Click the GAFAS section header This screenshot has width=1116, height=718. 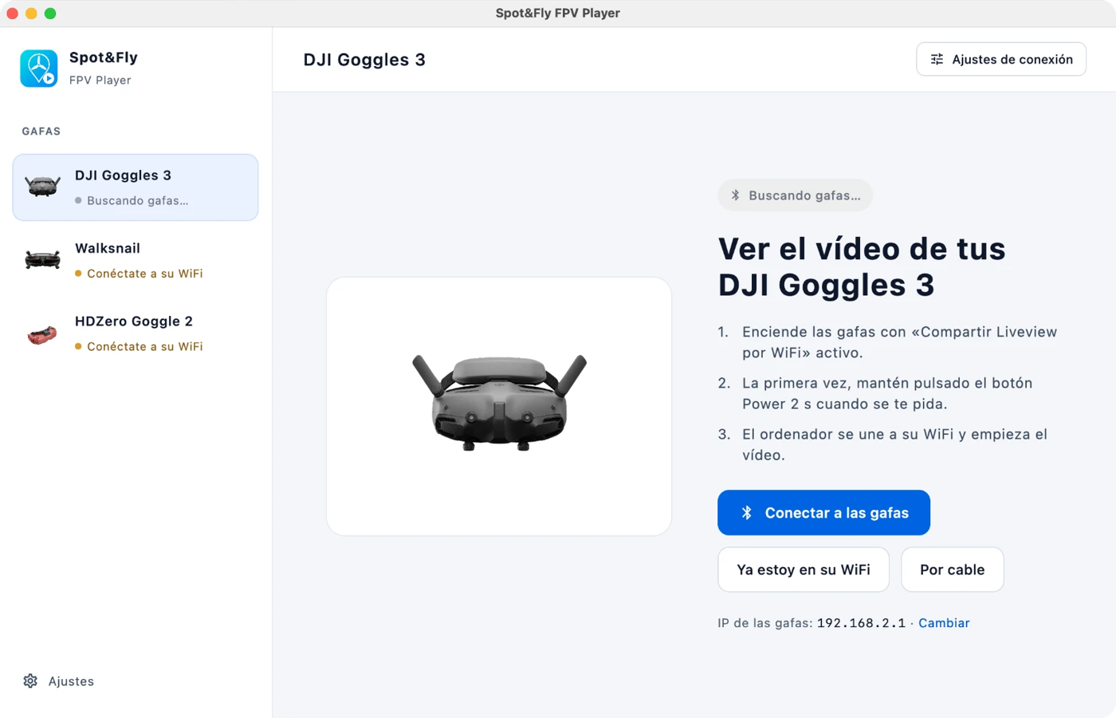click(x=41, y=131)
